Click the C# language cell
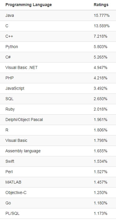 pos(8,57)
